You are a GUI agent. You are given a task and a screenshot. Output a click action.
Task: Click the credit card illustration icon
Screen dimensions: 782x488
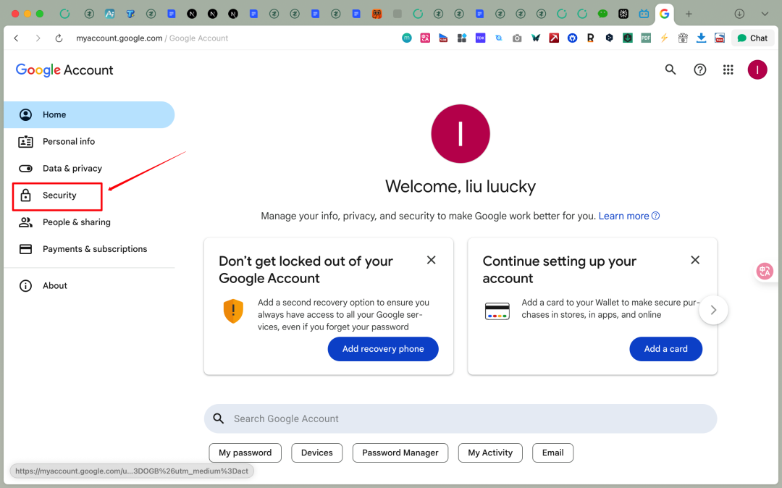pos(497,311)
